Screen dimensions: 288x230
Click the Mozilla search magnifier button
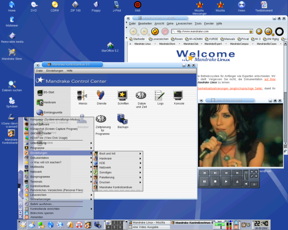[259, 32]
